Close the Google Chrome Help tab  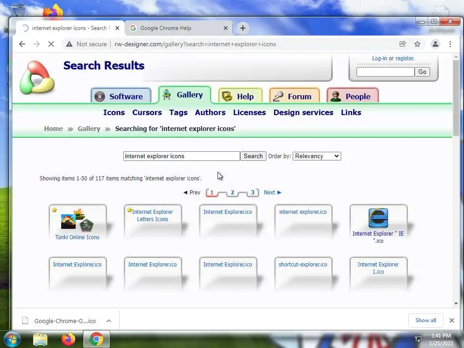[226, 28]
